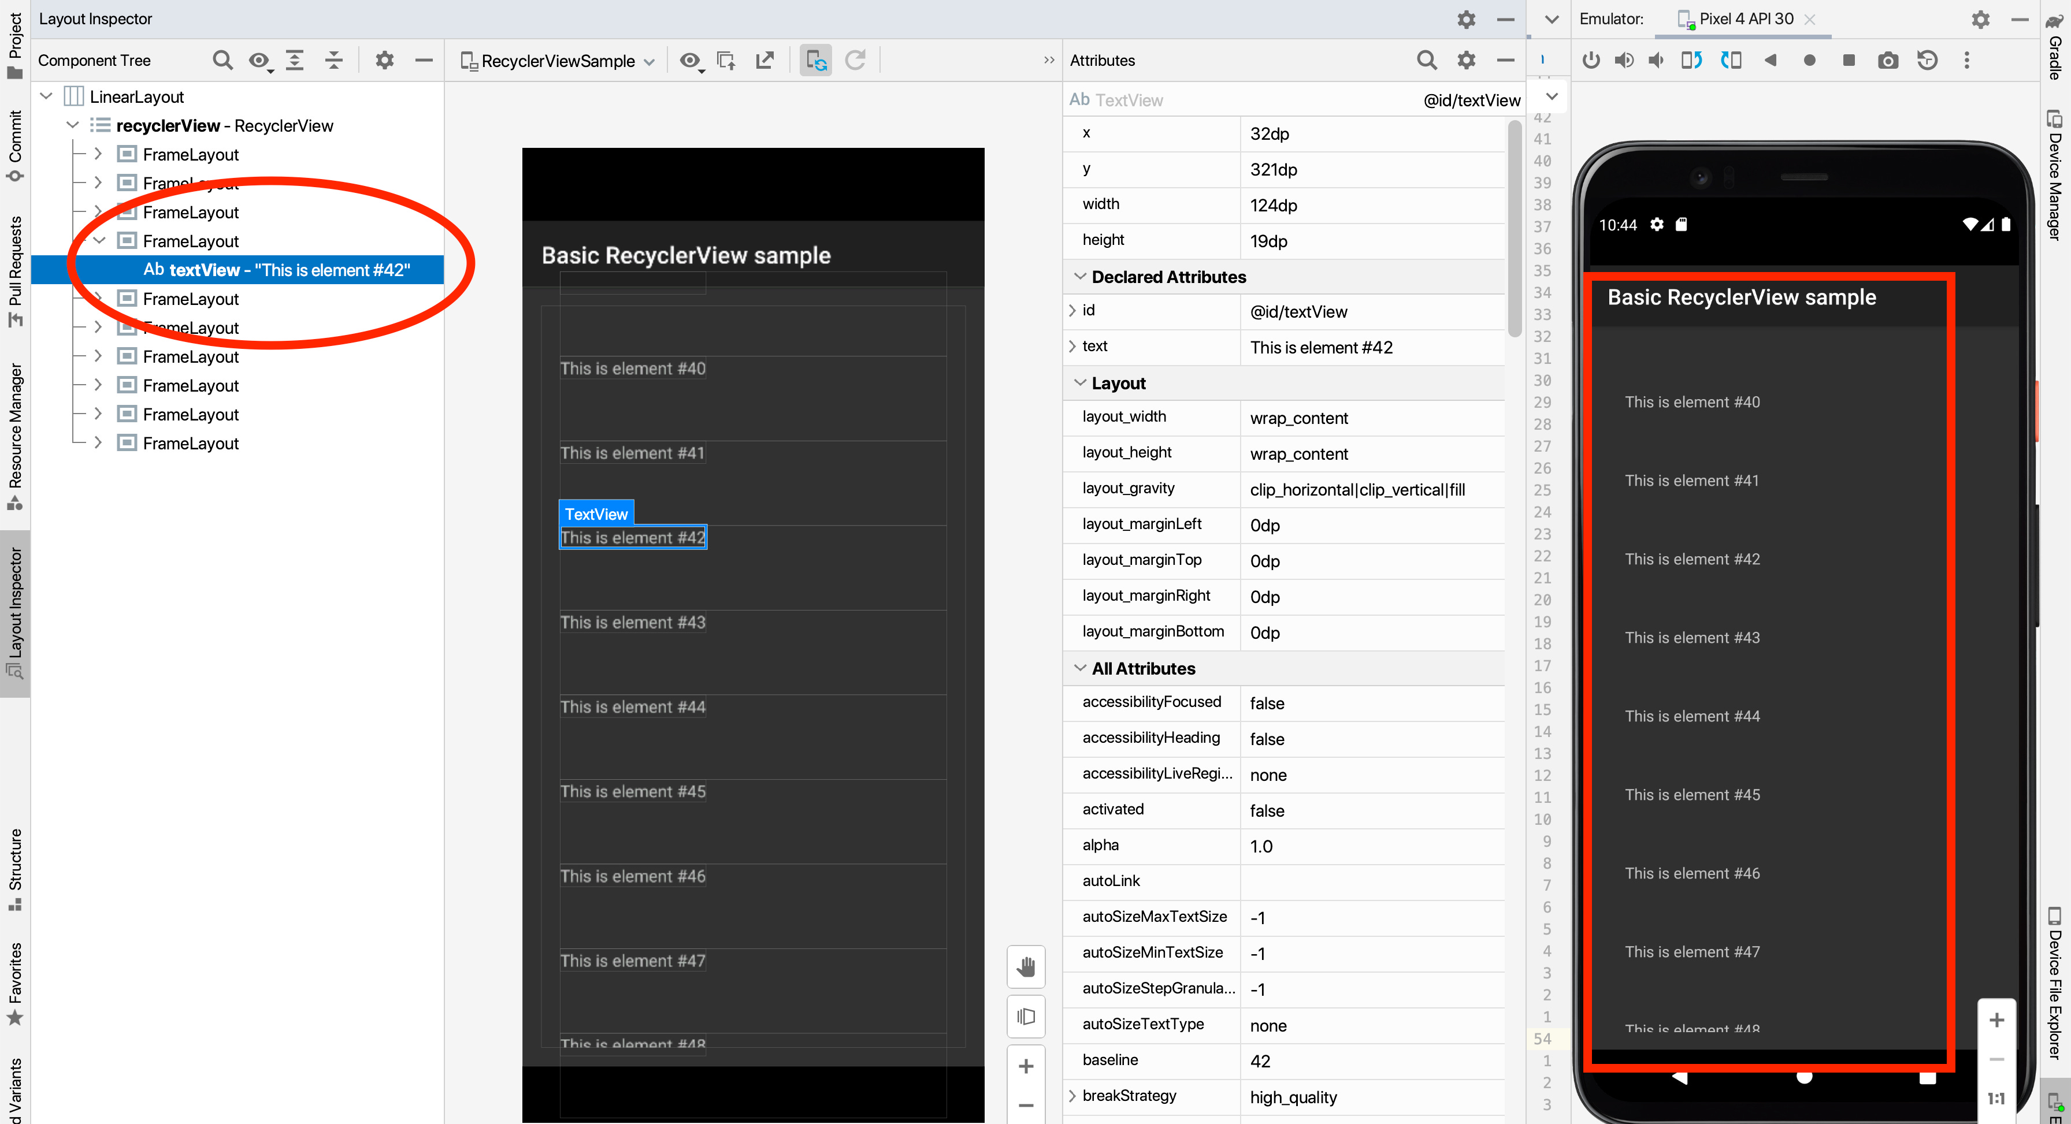Expand all nodes in Component Tree
The width and height of the screenshot is (2071, 1124).
pos(295,60)
